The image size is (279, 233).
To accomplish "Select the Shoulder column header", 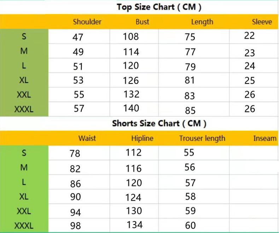I will point(87,22).
